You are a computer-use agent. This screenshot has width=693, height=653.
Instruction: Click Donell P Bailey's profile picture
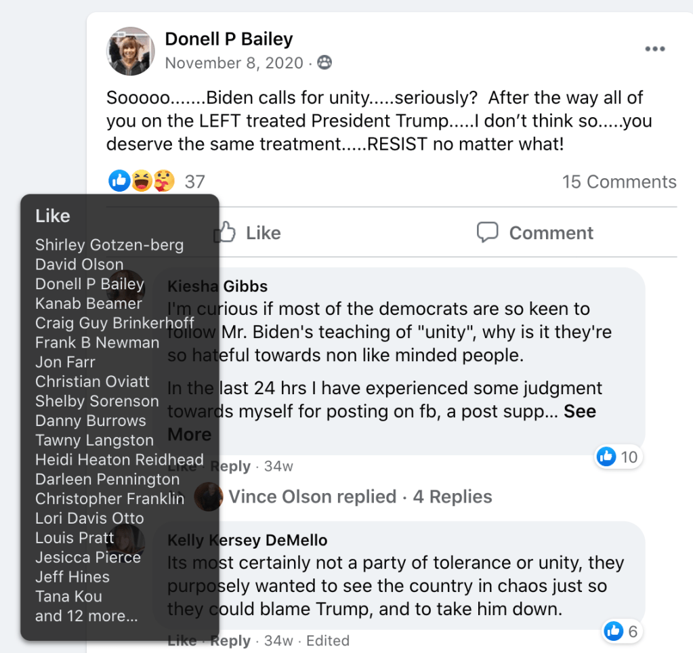[x=131, y=51]
